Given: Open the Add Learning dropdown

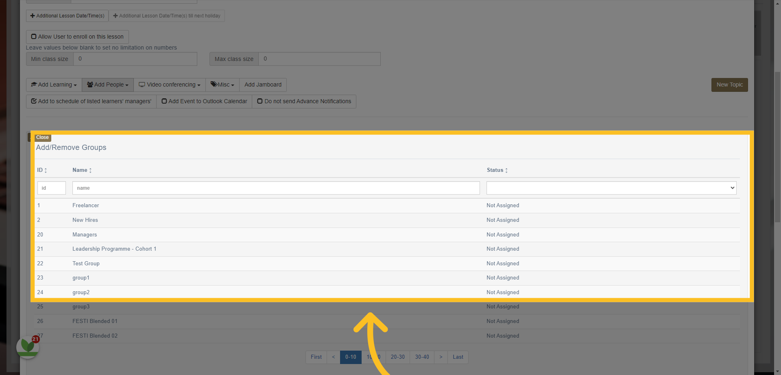Looking at the screenshot, I should 54,85.
